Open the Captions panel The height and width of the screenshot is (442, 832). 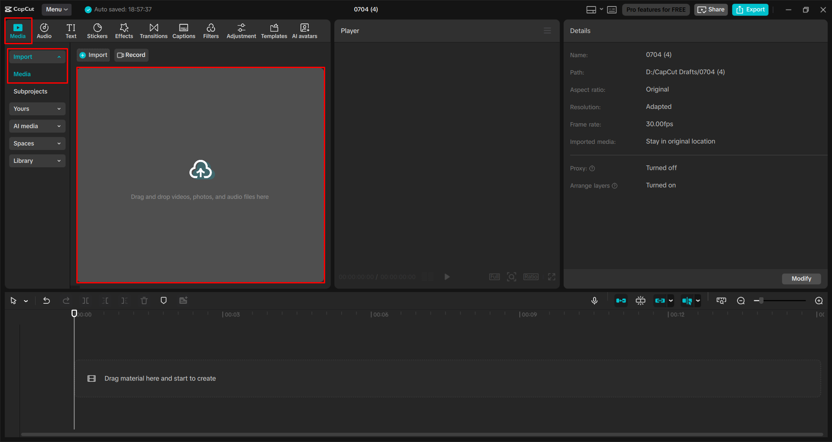(x=183, y=30)
